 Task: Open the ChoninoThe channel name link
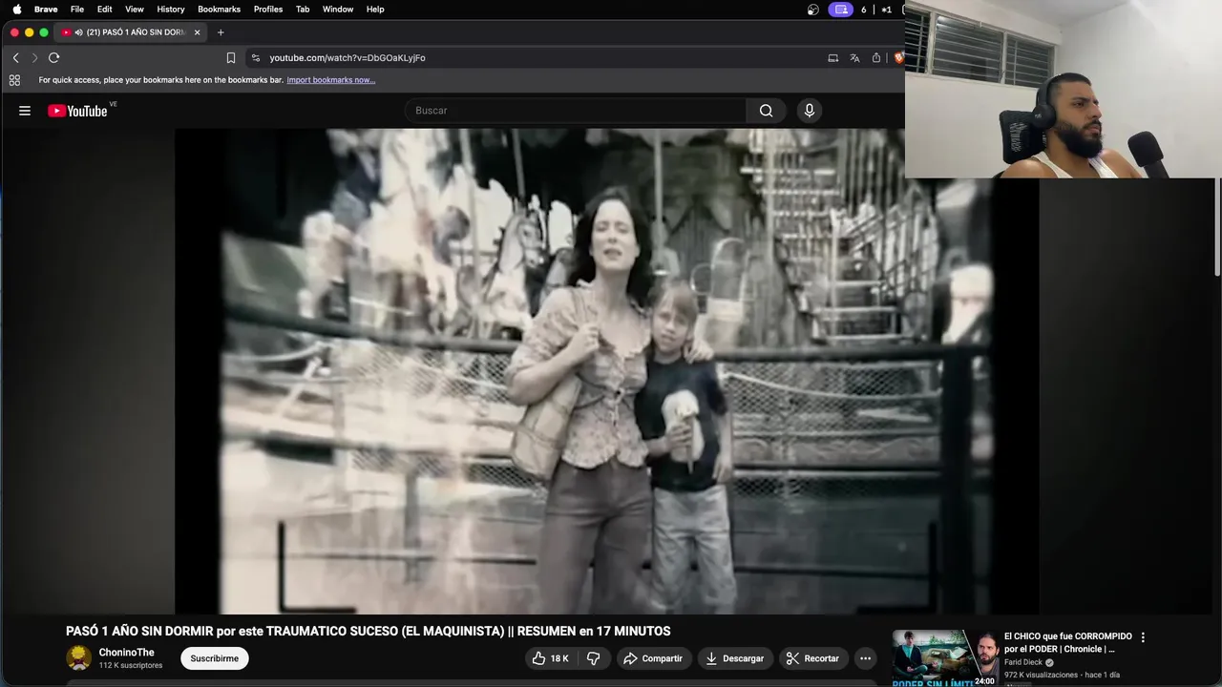[x=127, y=653]
